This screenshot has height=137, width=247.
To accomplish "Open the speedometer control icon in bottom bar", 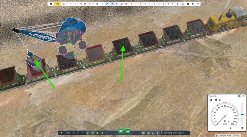I will pyautogui.click(x=143, y=133).
